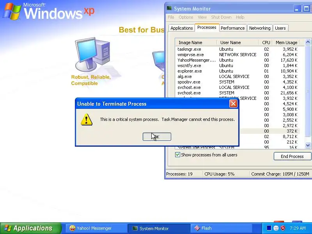The image size is (312, 234).
Task: Click the Commit Charge status entry
Action: 280,174
